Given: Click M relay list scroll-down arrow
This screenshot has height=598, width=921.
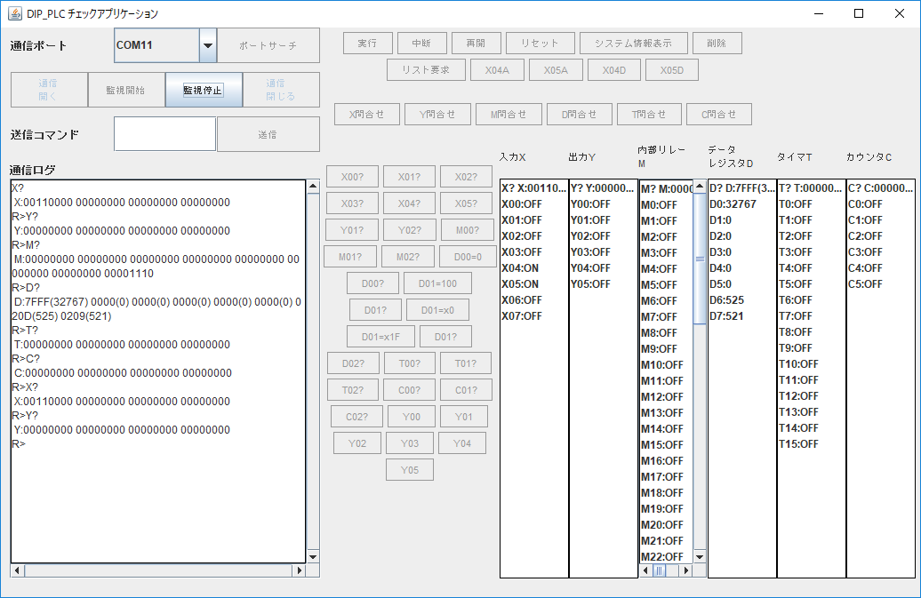Looking at the screenshot, I should [x=700, y=556].
